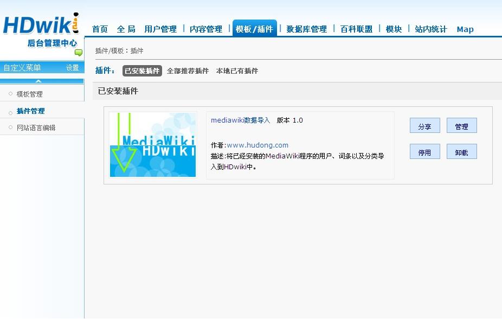Open the 全局 menu

tap(126, 29)
